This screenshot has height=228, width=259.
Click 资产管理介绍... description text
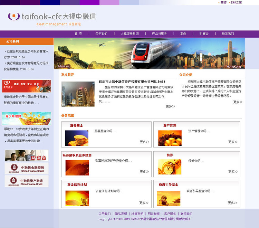pyautogui.click(x=199, y=131)
